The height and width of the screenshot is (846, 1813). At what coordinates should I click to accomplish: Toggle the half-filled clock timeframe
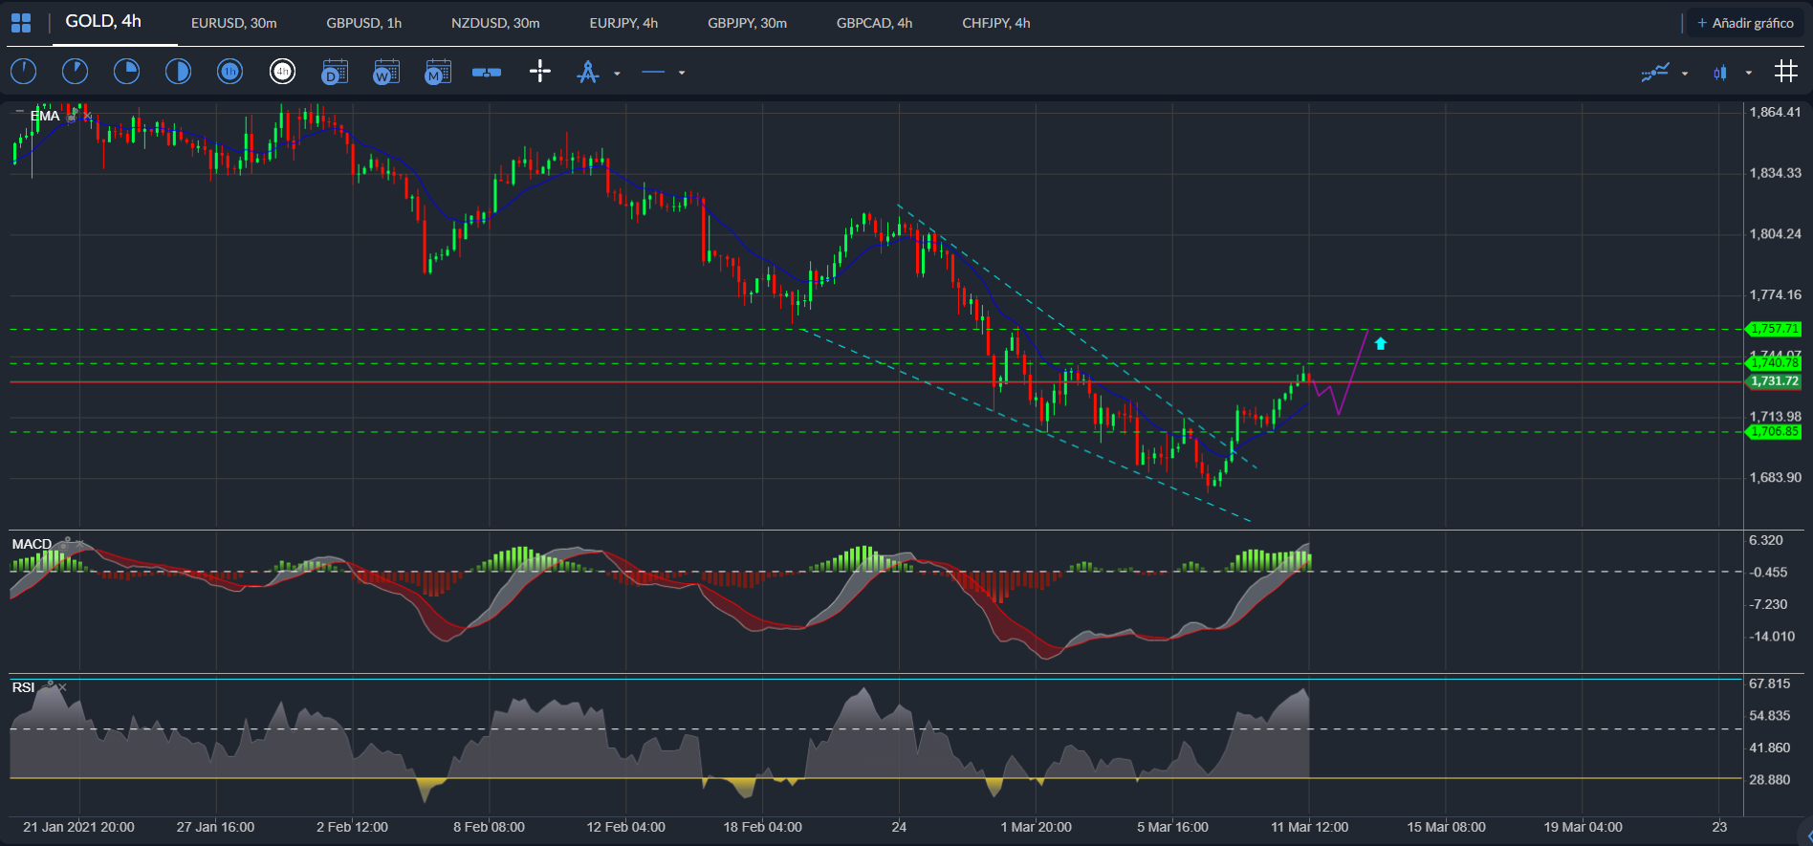(x=178, y=72)
